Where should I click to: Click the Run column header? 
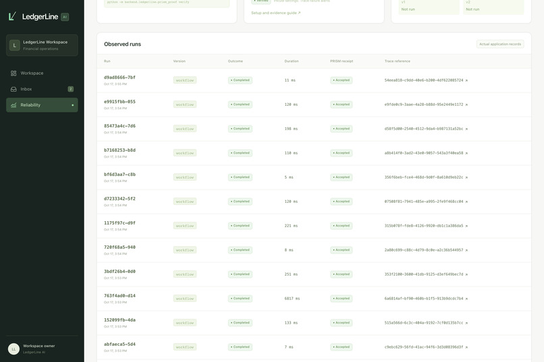pyautogui.click(x=107, y=61)
